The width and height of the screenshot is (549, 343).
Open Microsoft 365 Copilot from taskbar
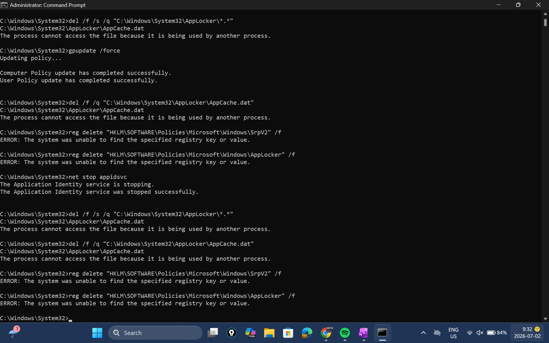click(x=250, y=333)
